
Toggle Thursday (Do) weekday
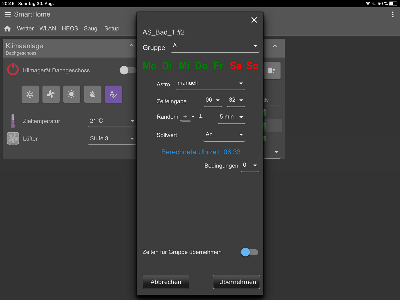tap(202, 66)
